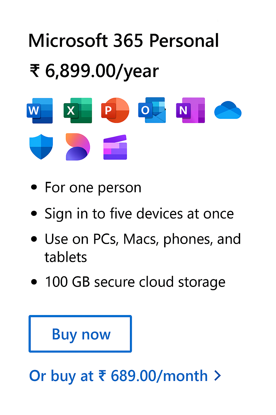Image resolution: width=276 pixels, height=415 pixels.
Task: Click the 6,899.00/year price text
Action: pyautogui.click(x=102, y=71)
